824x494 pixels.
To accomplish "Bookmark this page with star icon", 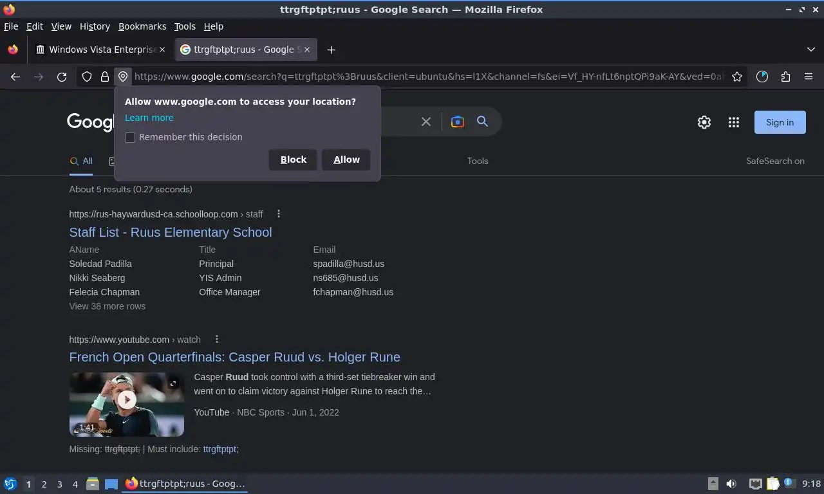I will [x=737, y=77].
